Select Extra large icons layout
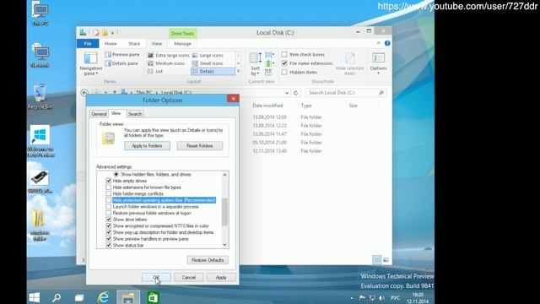This screenshot has height=304, width=540. [x=169, y=55]
